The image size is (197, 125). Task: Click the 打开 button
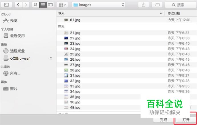[186, 120]
